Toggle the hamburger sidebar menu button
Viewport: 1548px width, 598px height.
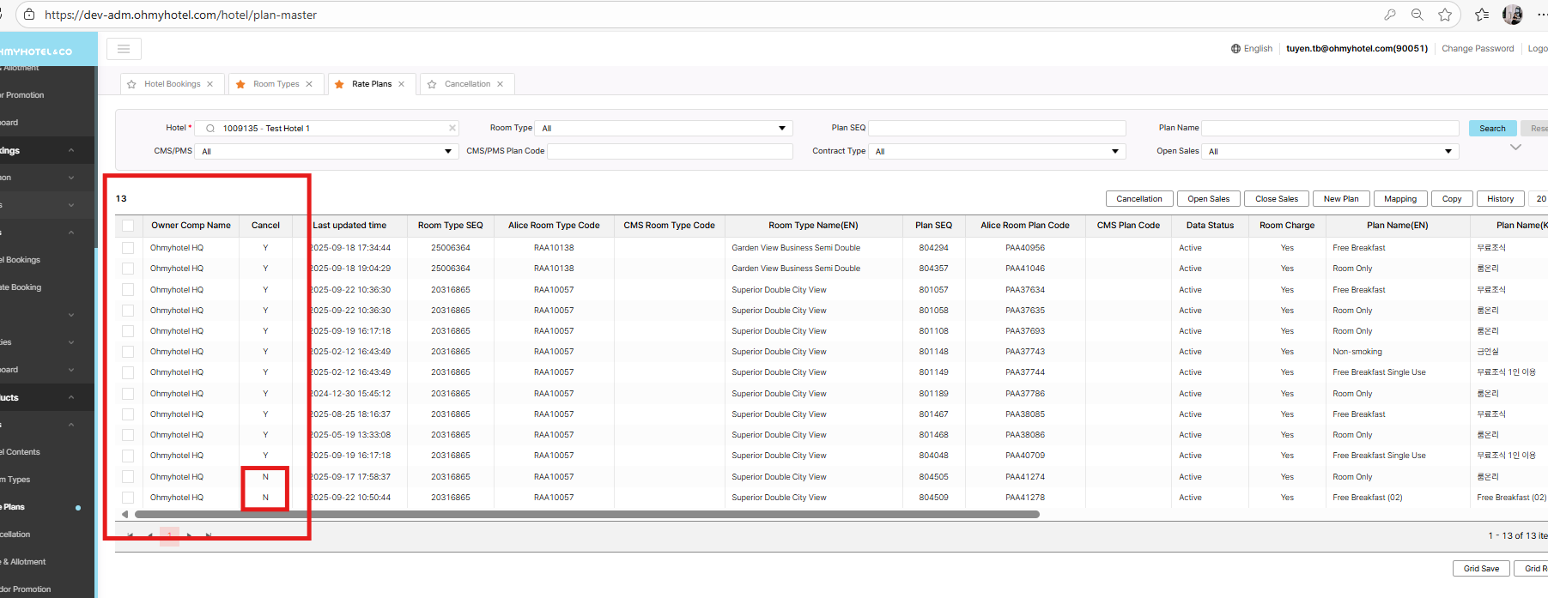(124, 49)
